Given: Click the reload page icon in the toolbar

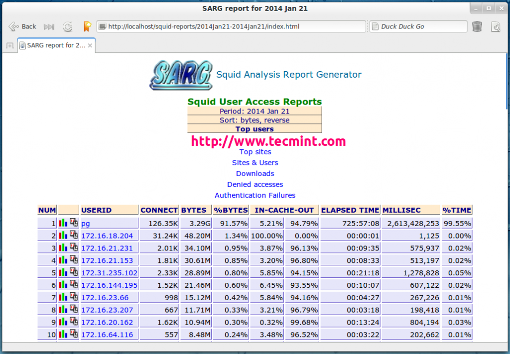Looking at the screenshot, I should pyautogui.click(x=67, y=26).
